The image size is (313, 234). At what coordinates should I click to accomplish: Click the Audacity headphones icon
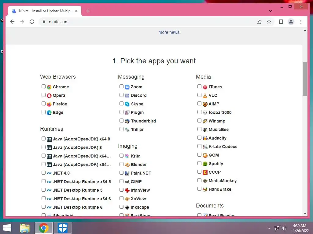point(205,138)
